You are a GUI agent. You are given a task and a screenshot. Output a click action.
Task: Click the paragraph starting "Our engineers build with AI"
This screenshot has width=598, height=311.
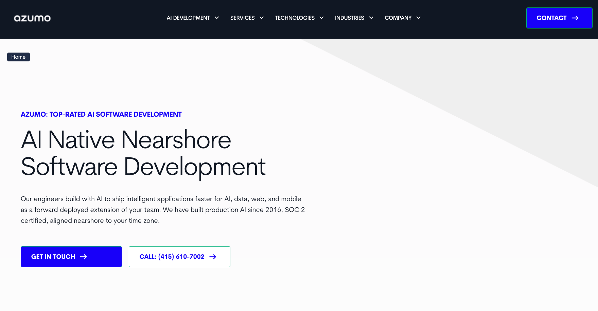pos(163,210)
